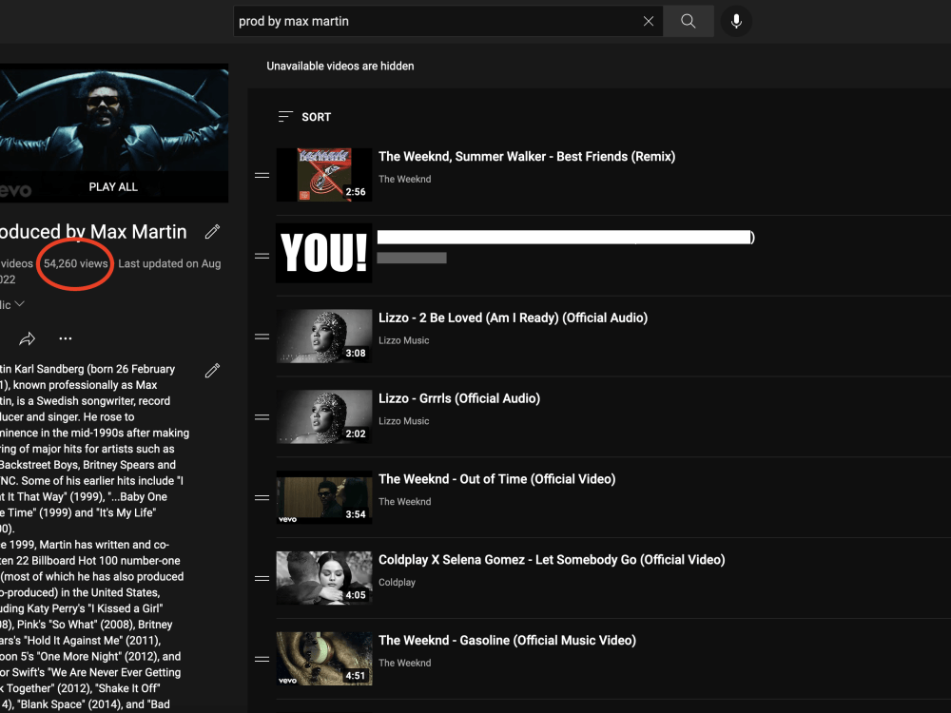Image resolution: width=951 pixels, height=713 pixels.
Task: Open the Grrrls thumbnail, duration 2:02
Action: pos(324,416)
